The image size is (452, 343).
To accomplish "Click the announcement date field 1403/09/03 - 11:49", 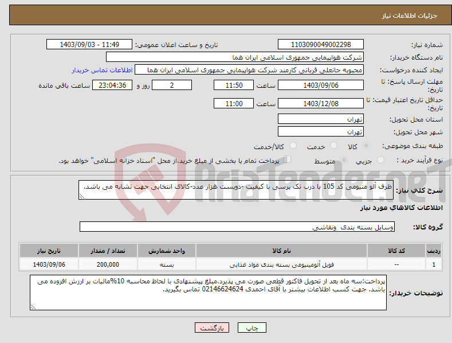I will 89,45.
